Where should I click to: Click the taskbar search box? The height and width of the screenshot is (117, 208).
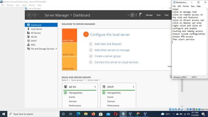pyautogui.click(x=33, y=114)
